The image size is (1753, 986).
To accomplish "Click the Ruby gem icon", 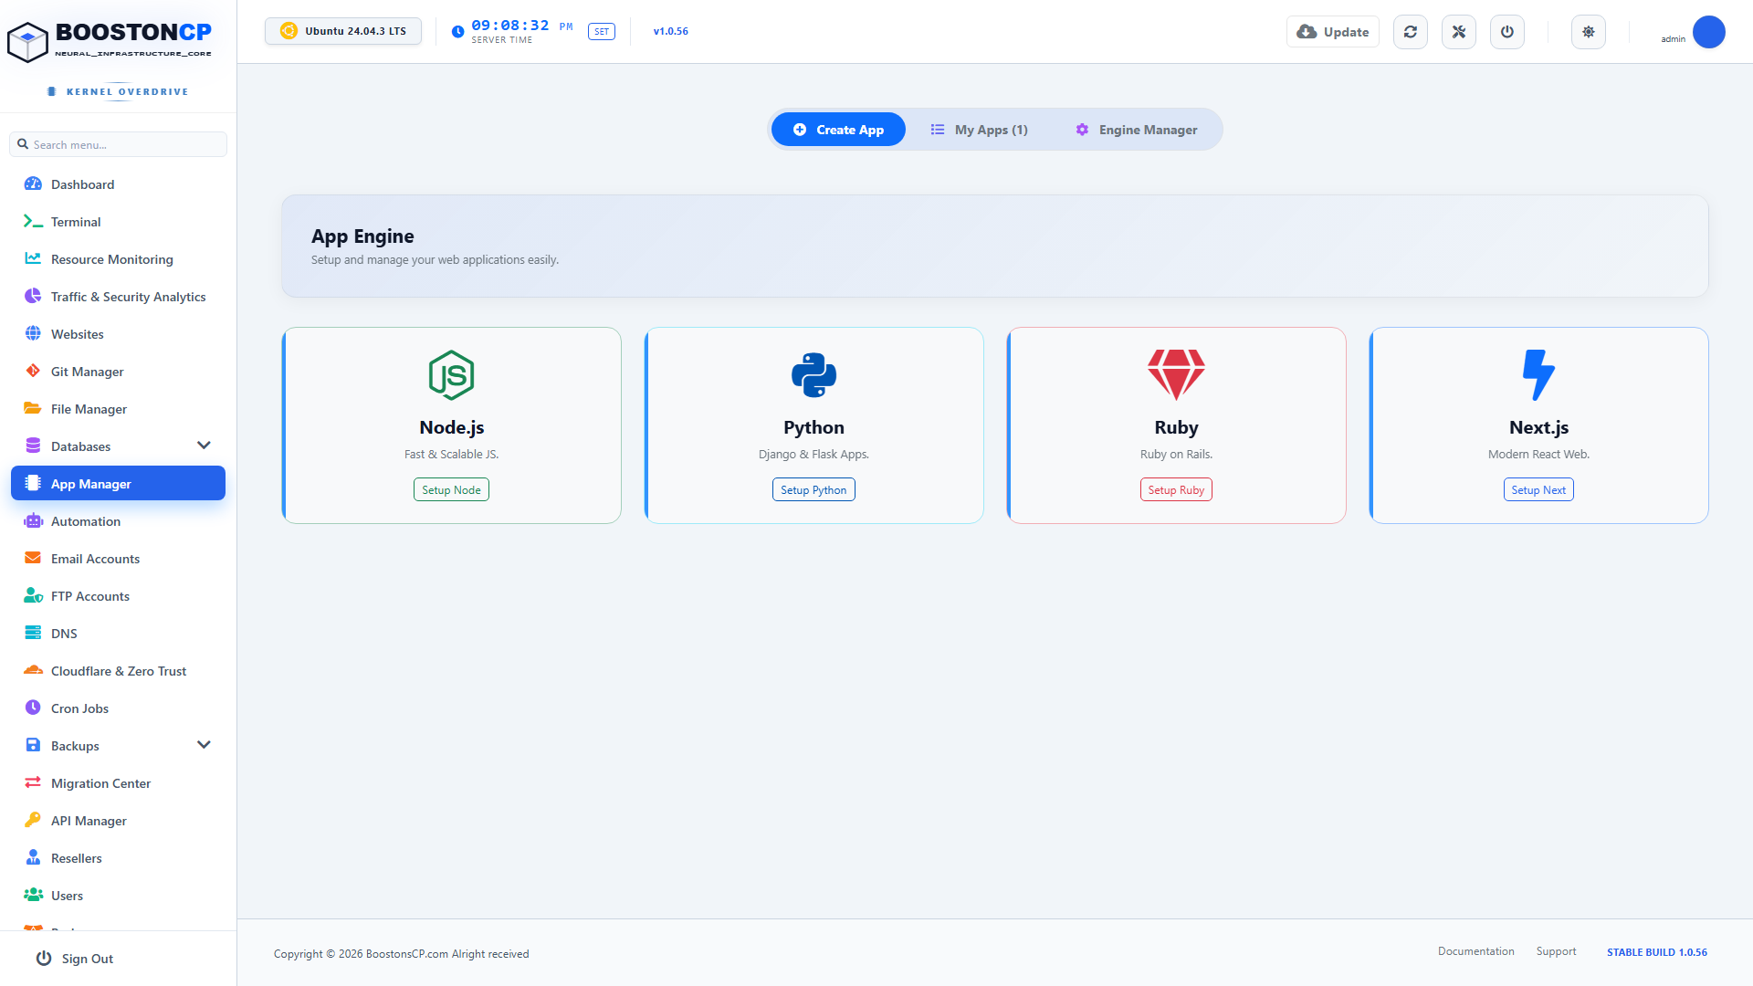I will click(x=1176, y=375).
